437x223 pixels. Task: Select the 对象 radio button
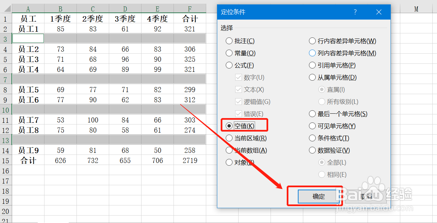(x=229, y=162)
